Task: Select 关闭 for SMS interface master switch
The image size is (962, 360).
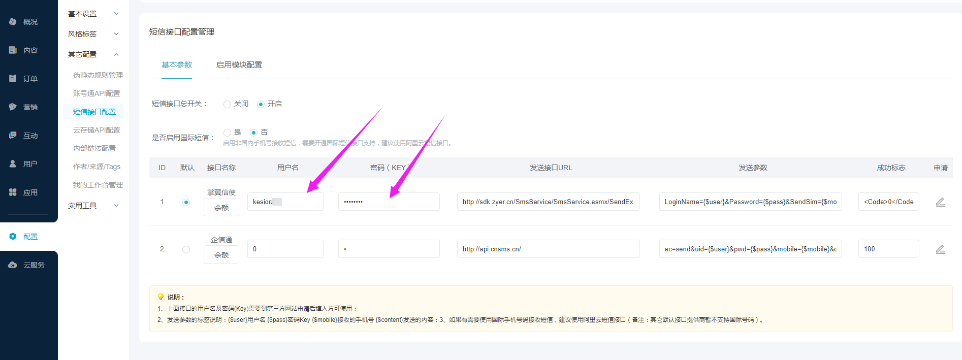Action: click(x=227, y=104)
